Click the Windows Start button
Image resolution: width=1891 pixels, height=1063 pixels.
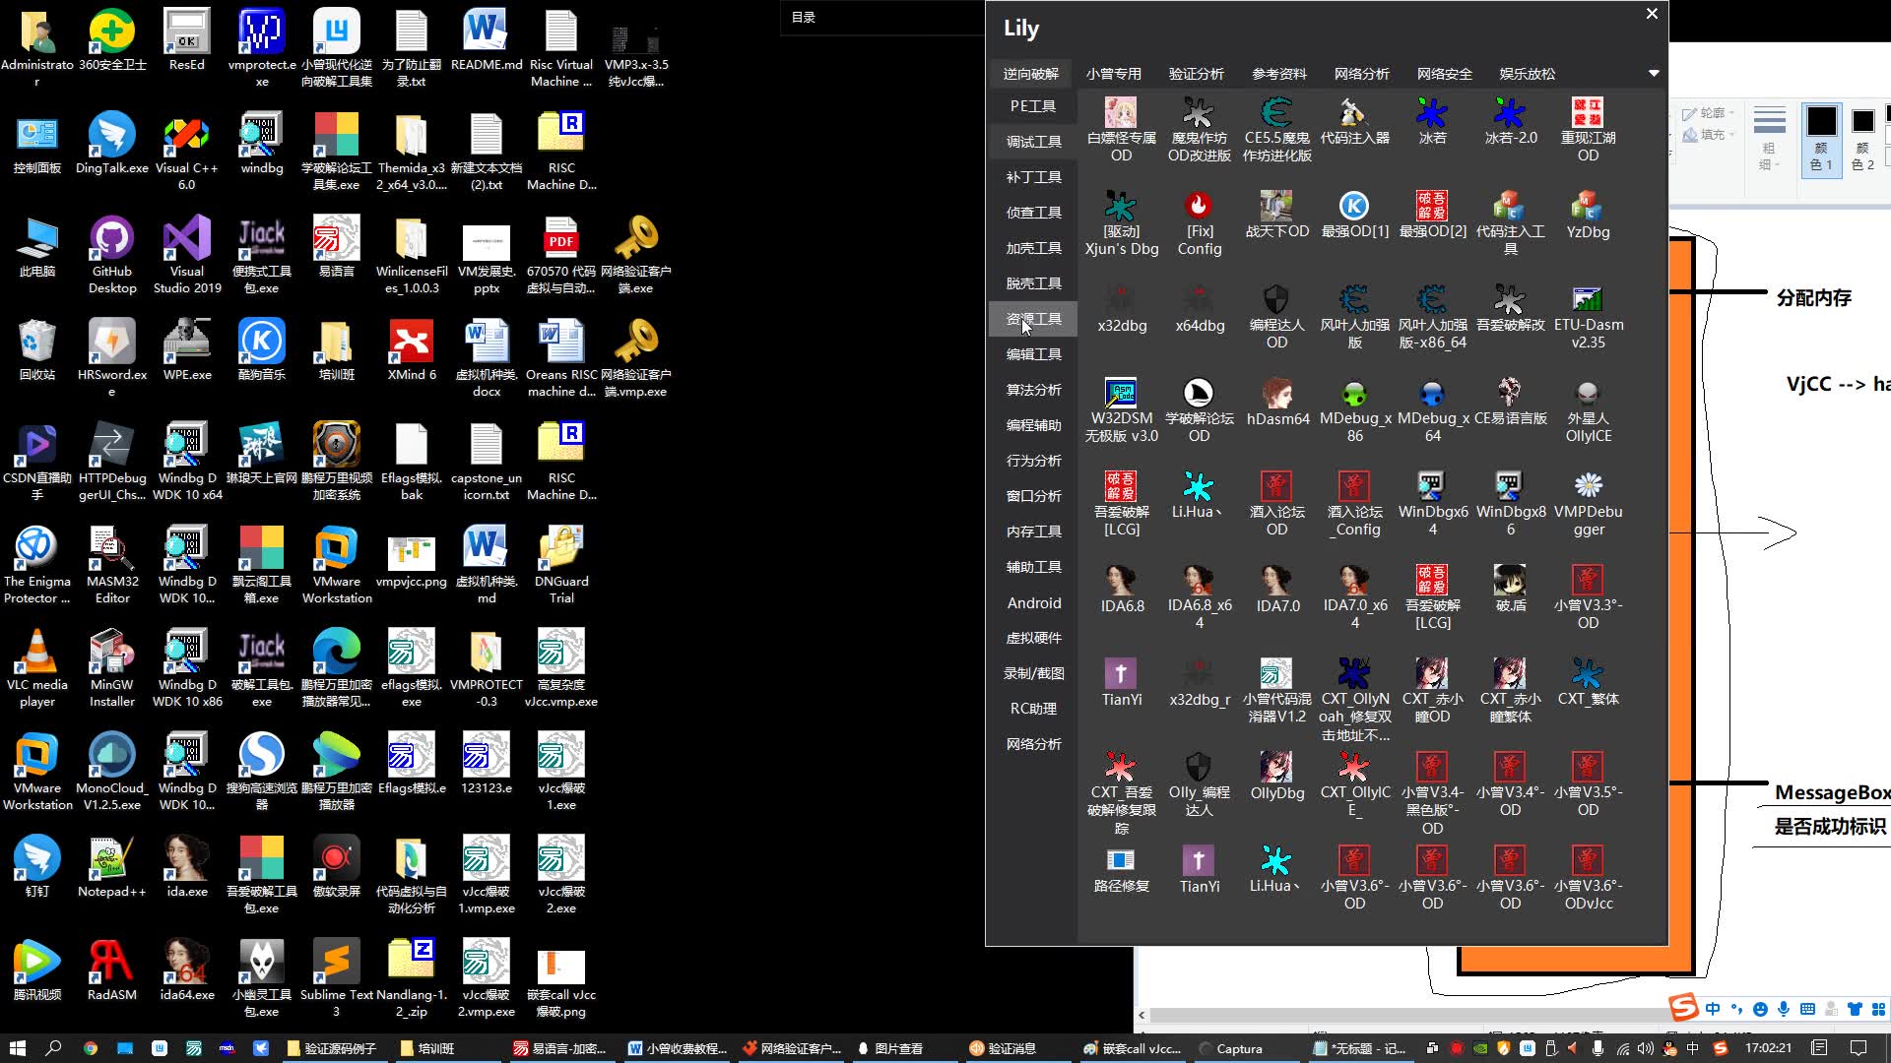17,1048
